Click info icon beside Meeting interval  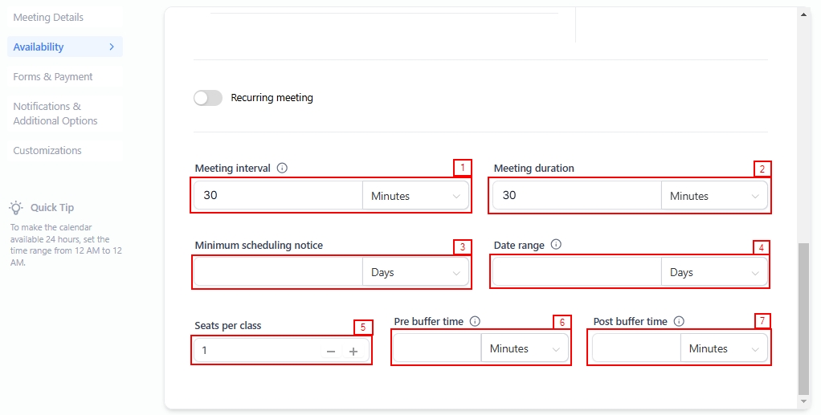click(282, 169)
